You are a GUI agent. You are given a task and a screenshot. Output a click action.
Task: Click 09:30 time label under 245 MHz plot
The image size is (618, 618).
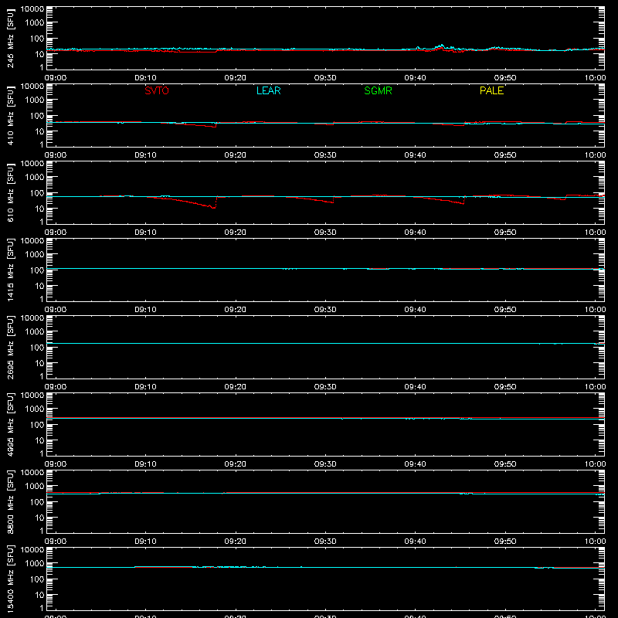(x=325, y=78)
